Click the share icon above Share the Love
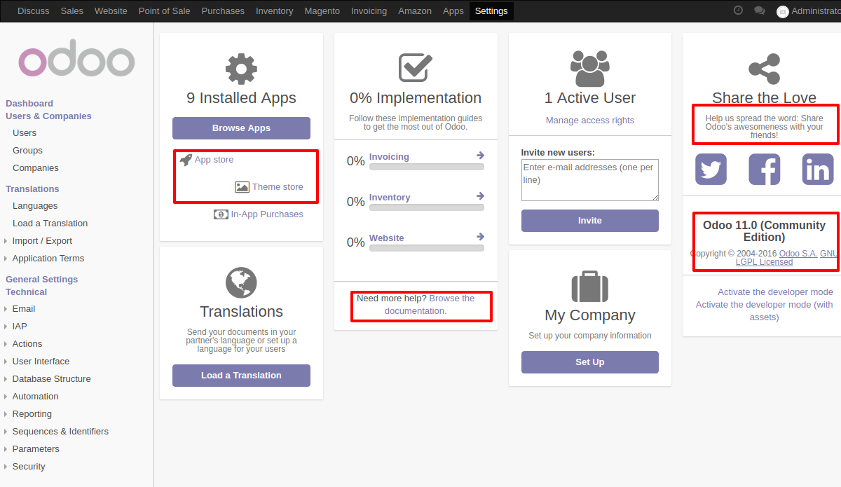The height and width of the screenshot is (487, 841). click(x=764, y=69)
